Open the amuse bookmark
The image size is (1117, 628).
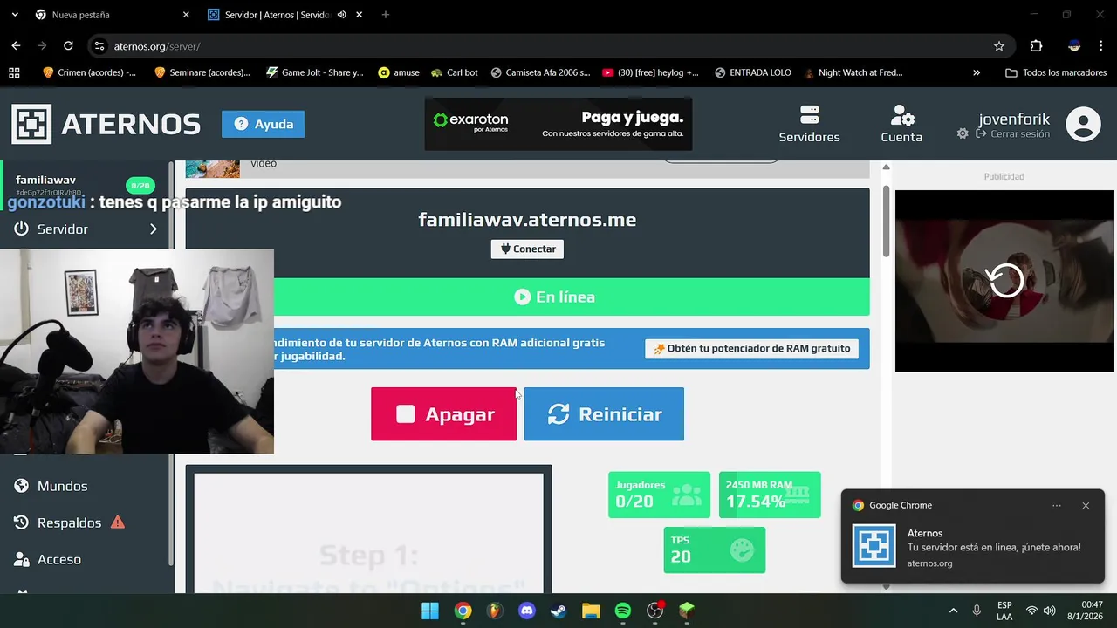tap(399, 73)
